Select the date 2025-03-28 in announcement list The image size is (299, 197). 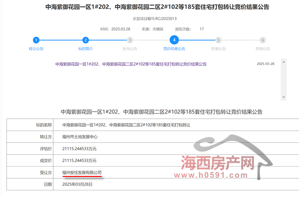click(x=265, y=64)
